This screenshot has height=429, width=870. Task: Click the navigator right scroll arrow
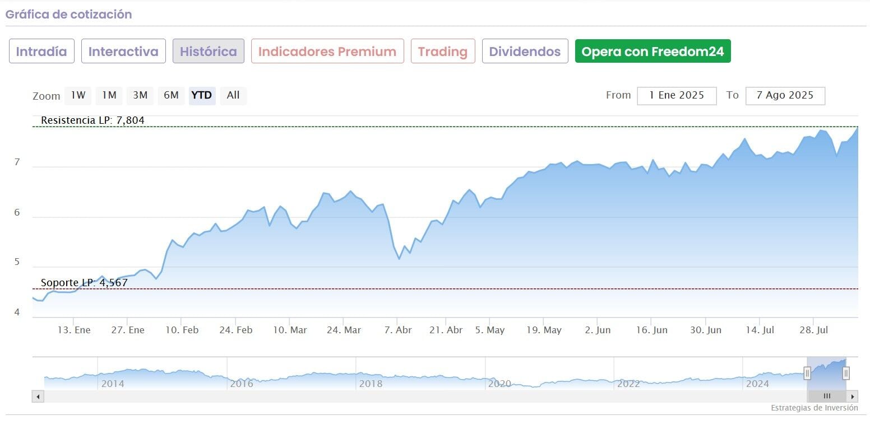853,397
